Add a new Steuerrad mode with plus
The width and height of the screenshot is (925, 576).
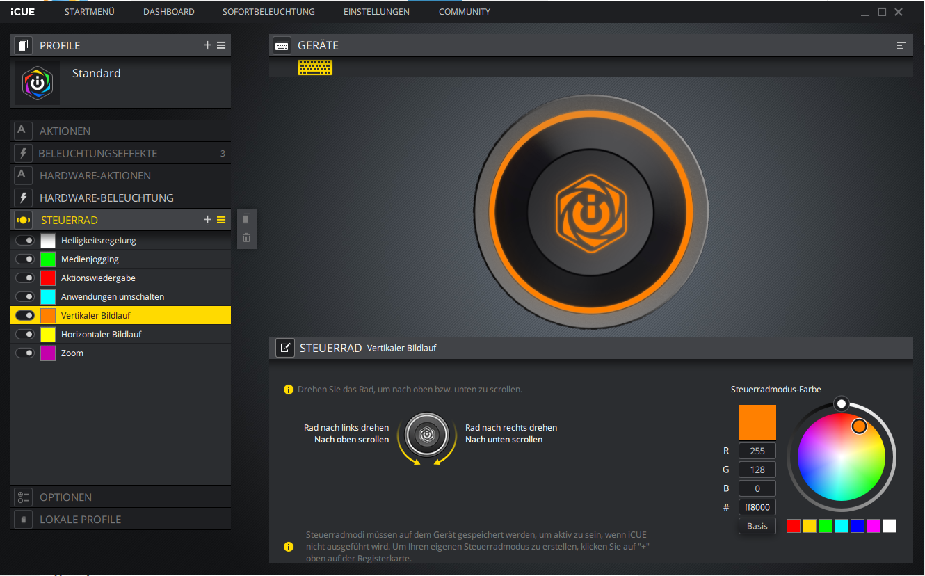[x=207, y=220]
